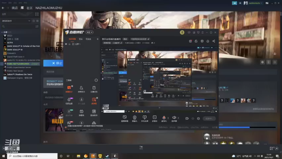Click the 麦克风 microphone icon
Screen dimensions: 282x159
[x=164, y=118]
